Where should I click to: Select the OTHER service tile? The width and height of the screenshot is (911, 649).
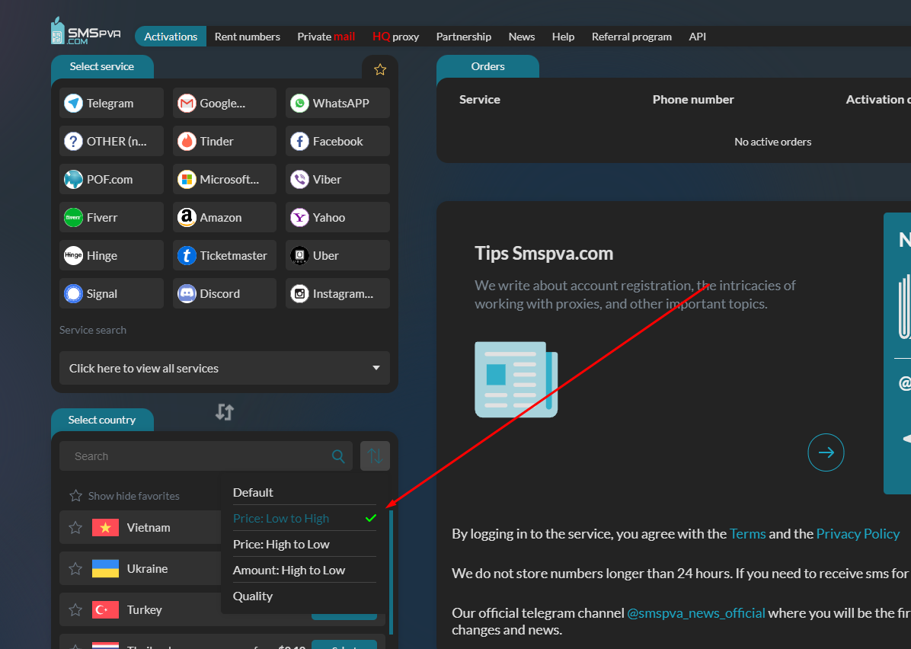pyautogui.click(x=111, y=141)
